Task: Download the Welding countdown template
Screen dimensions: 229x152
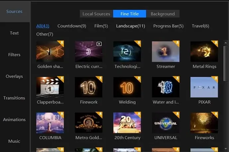Action: pyautogui.click(x=139, y=78)
